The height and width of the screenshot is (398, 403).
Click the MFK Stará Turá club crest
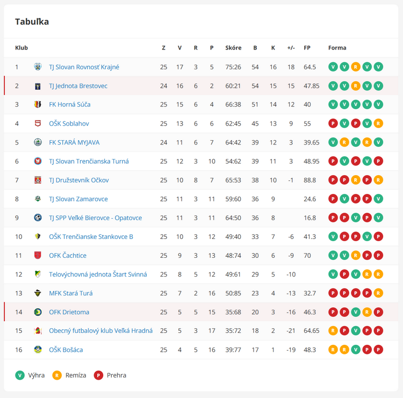(38, 293)
